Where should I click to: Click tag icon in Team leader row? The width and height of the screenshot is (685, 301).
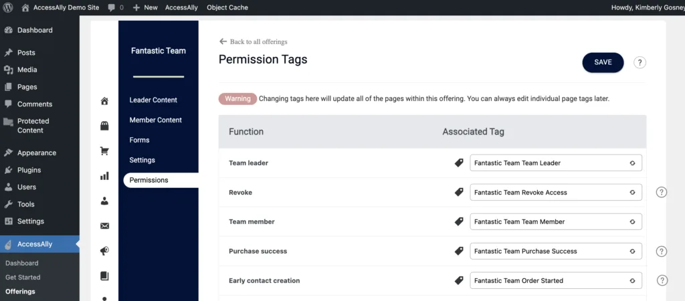click(459, 163)
